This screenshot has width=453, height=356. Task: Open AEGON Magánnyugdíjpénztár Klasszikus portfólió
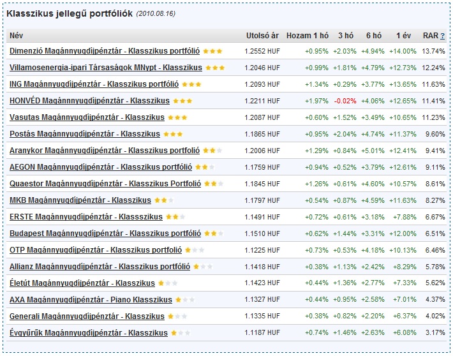101,167
